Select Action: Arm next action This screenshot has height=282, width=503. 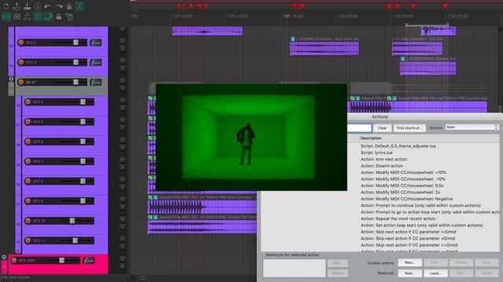coord(384,159)
